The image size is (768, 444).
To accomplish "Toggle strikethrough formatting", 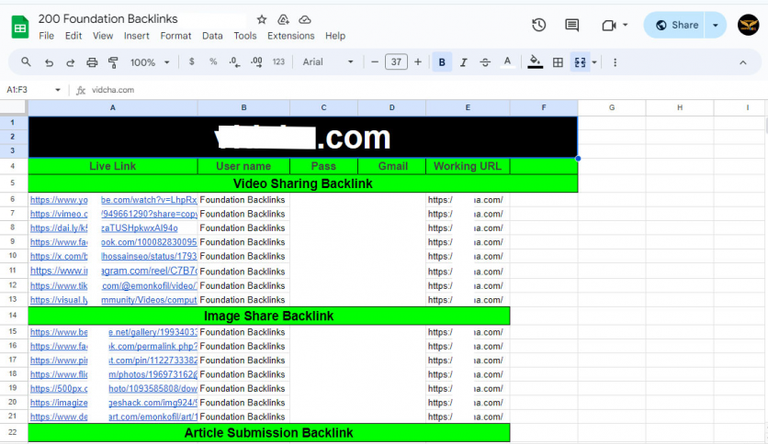I will (485, 62).
